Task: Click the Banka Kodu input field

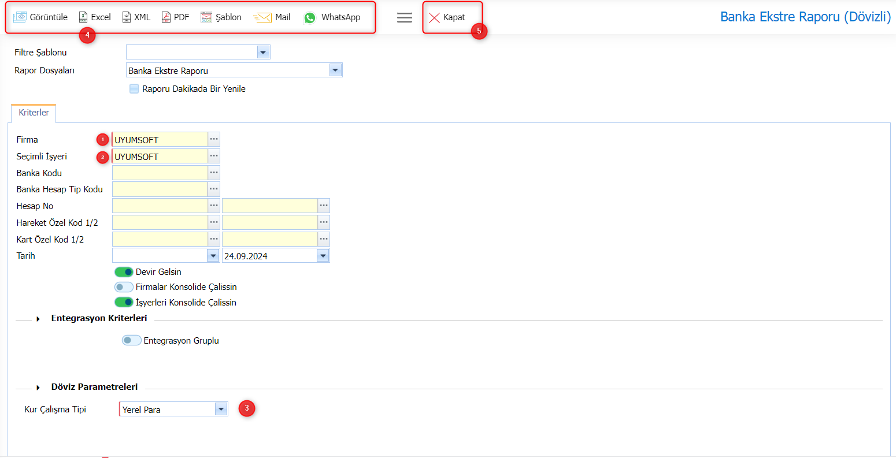Action: pyautogui.click(x=160, y=173)
